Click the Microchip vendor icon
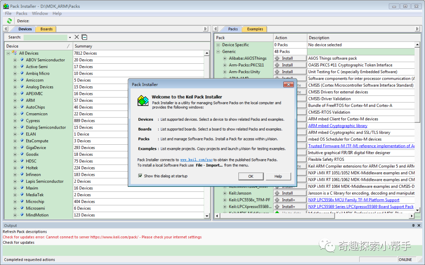 pyautogui.click(x=22, y=201)
